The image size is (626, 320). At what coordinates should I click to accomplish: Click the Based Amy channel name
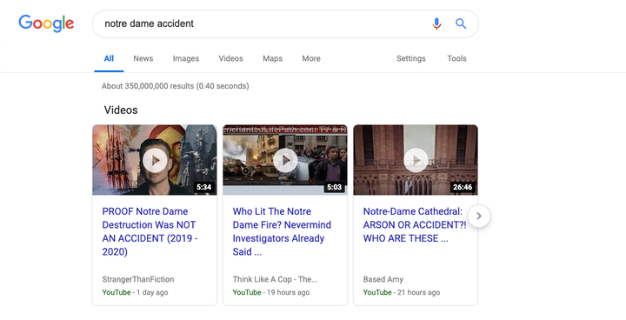[x=383, y=279]
